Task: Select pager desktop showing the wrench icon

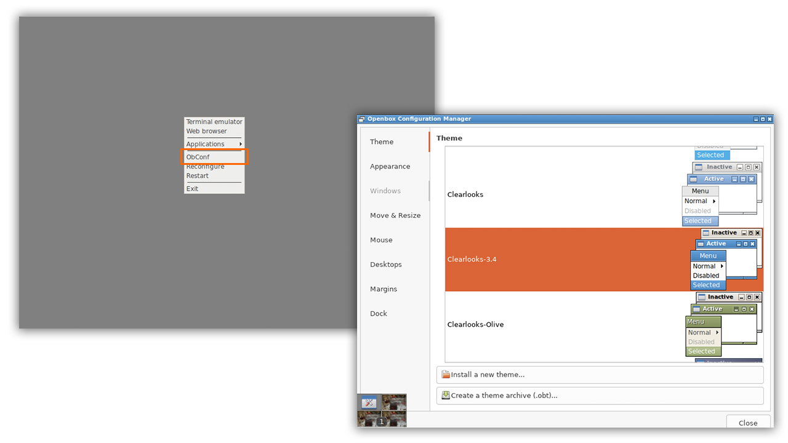Action: [x=369, y=402]
